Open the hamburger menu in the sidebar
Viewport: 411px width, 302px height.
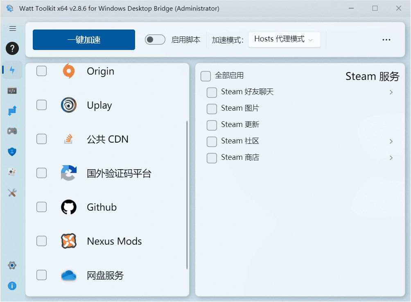click(x=13, y=29)
